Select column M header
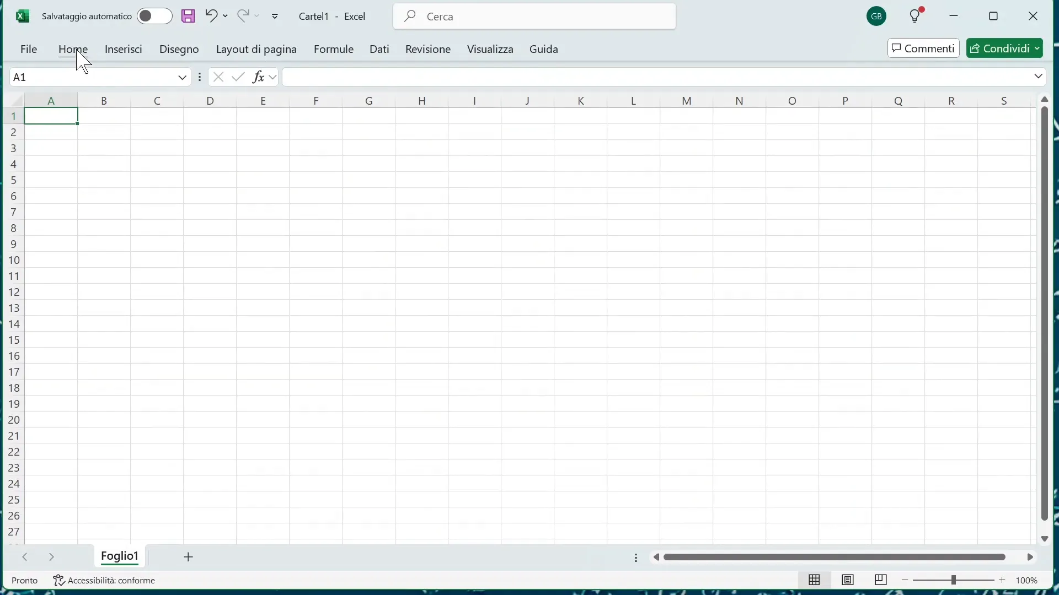 (687, 101)
